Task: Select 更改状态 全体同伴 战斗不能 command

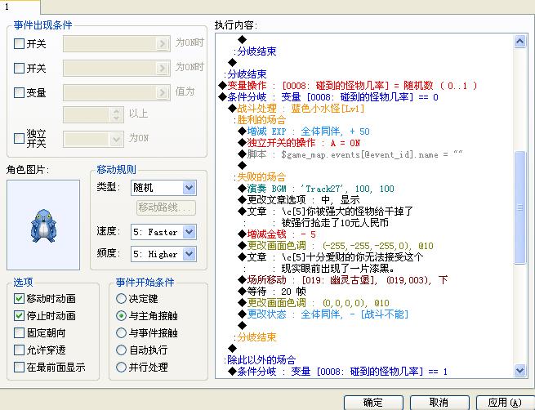Action: [323, 314]
